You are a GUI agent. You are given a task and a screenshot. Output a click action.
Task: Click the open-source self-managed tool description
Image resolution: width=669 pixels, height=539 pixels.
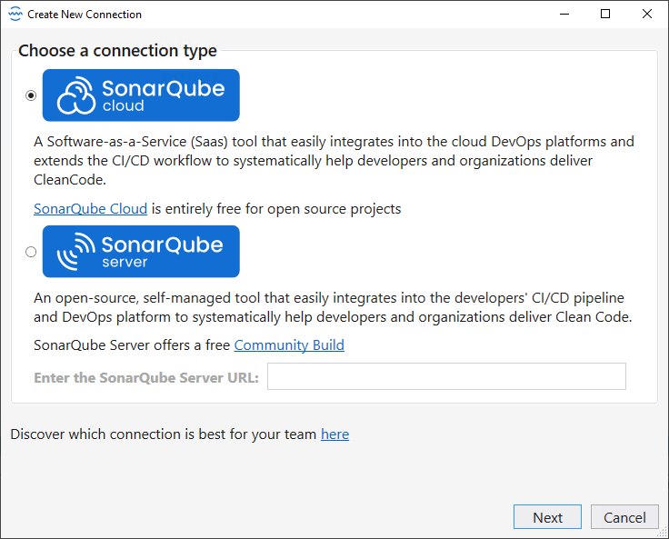[333, 307]
